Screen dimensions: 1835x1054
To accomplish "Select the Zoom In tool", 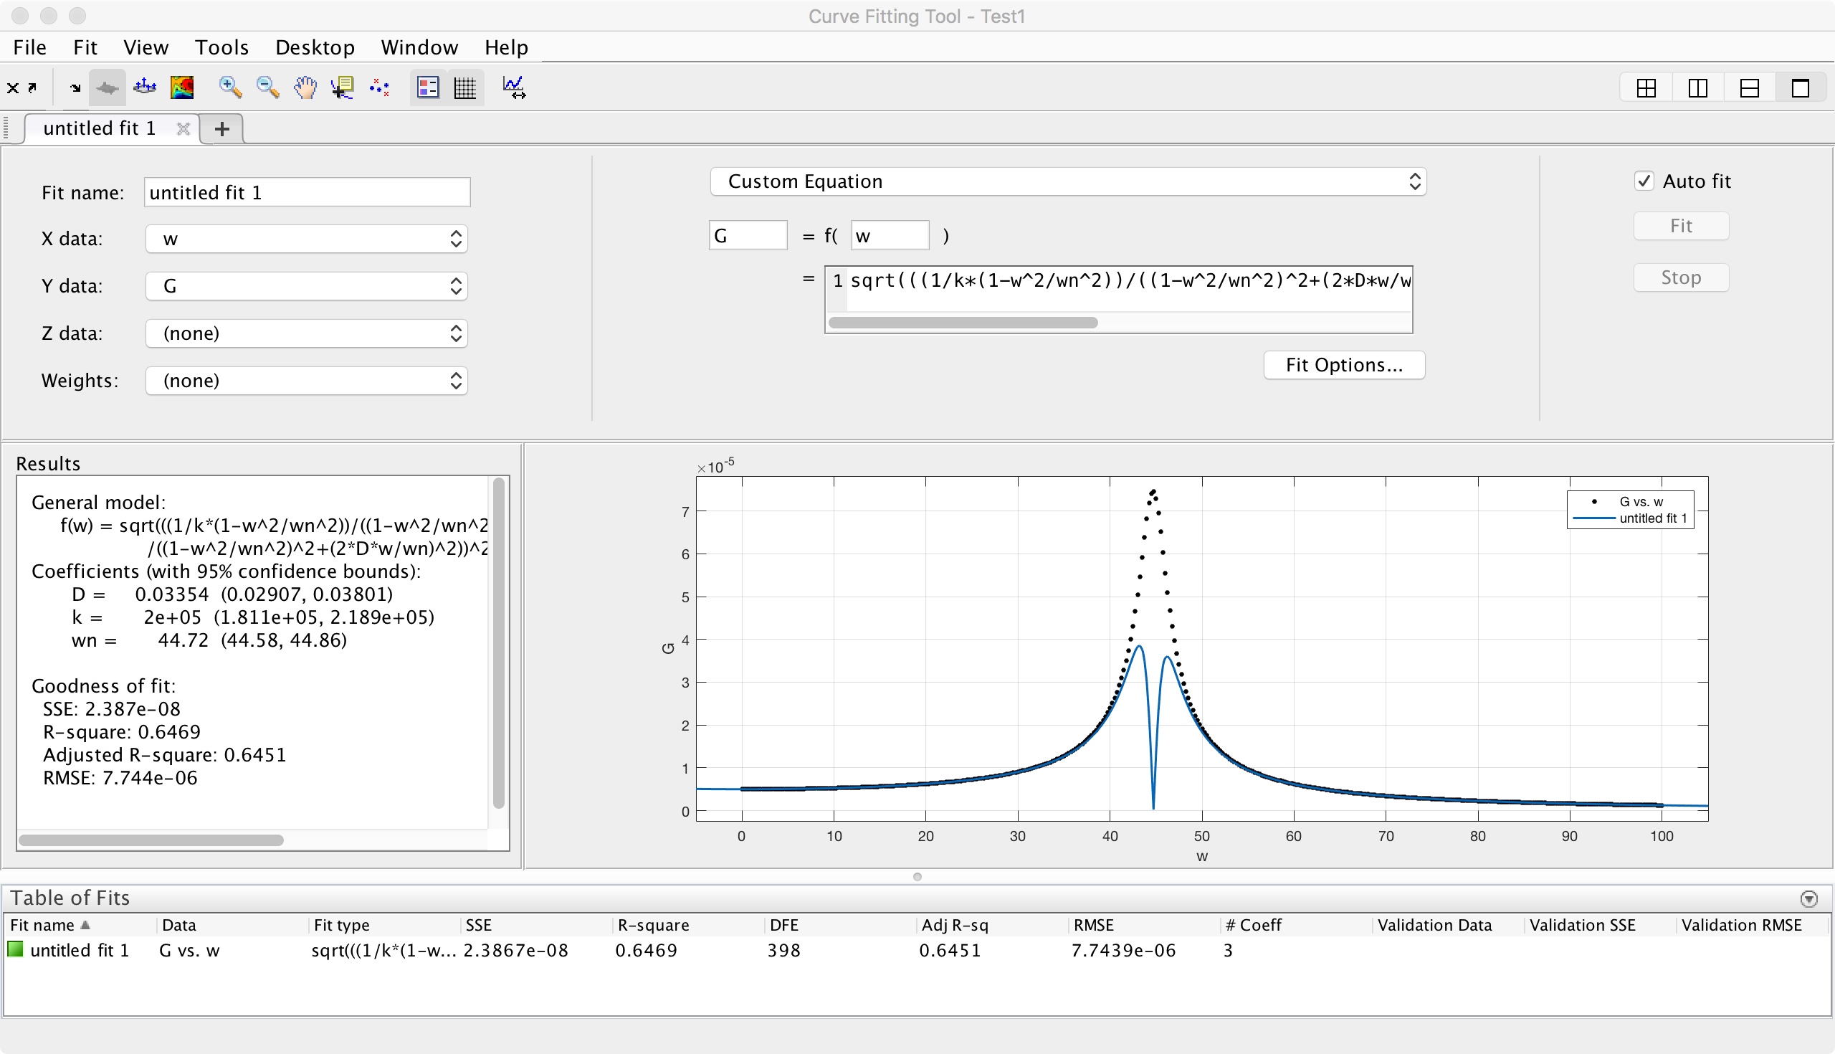I will 230,87.
